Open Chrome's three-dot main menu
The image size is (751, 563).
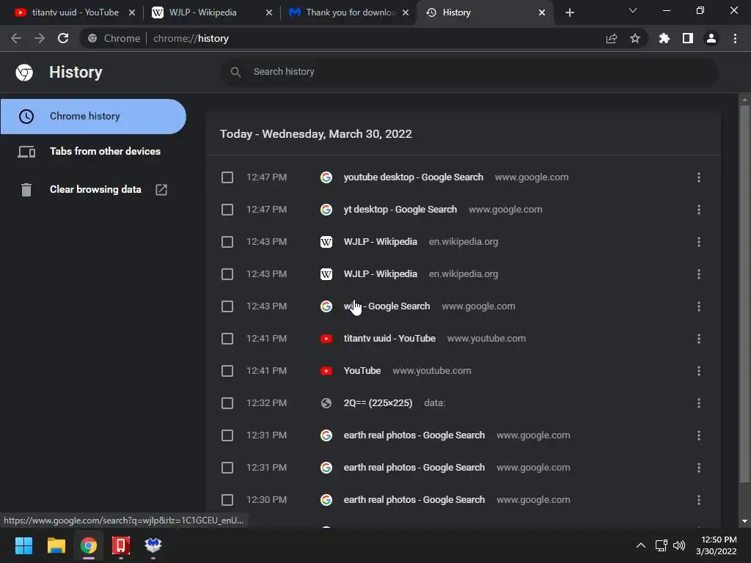735,38
